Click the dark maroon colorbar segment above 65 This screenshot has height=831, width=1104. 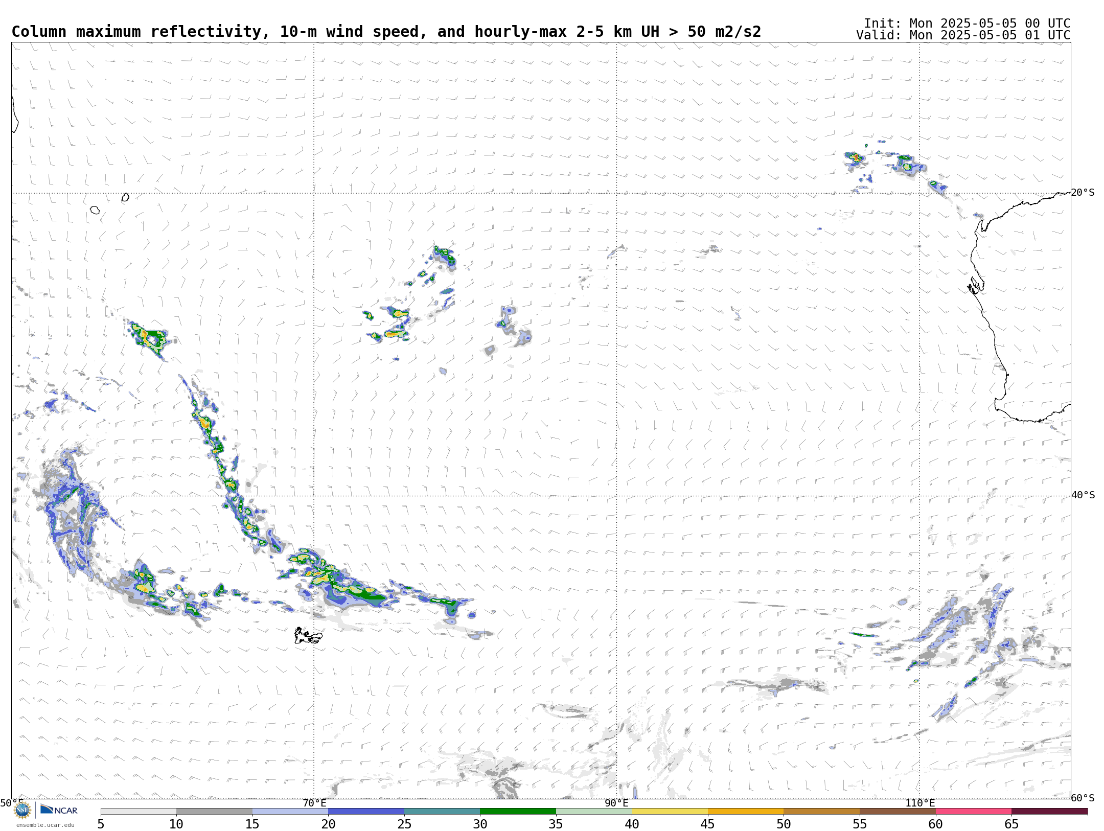click(x=1049, y=812)
